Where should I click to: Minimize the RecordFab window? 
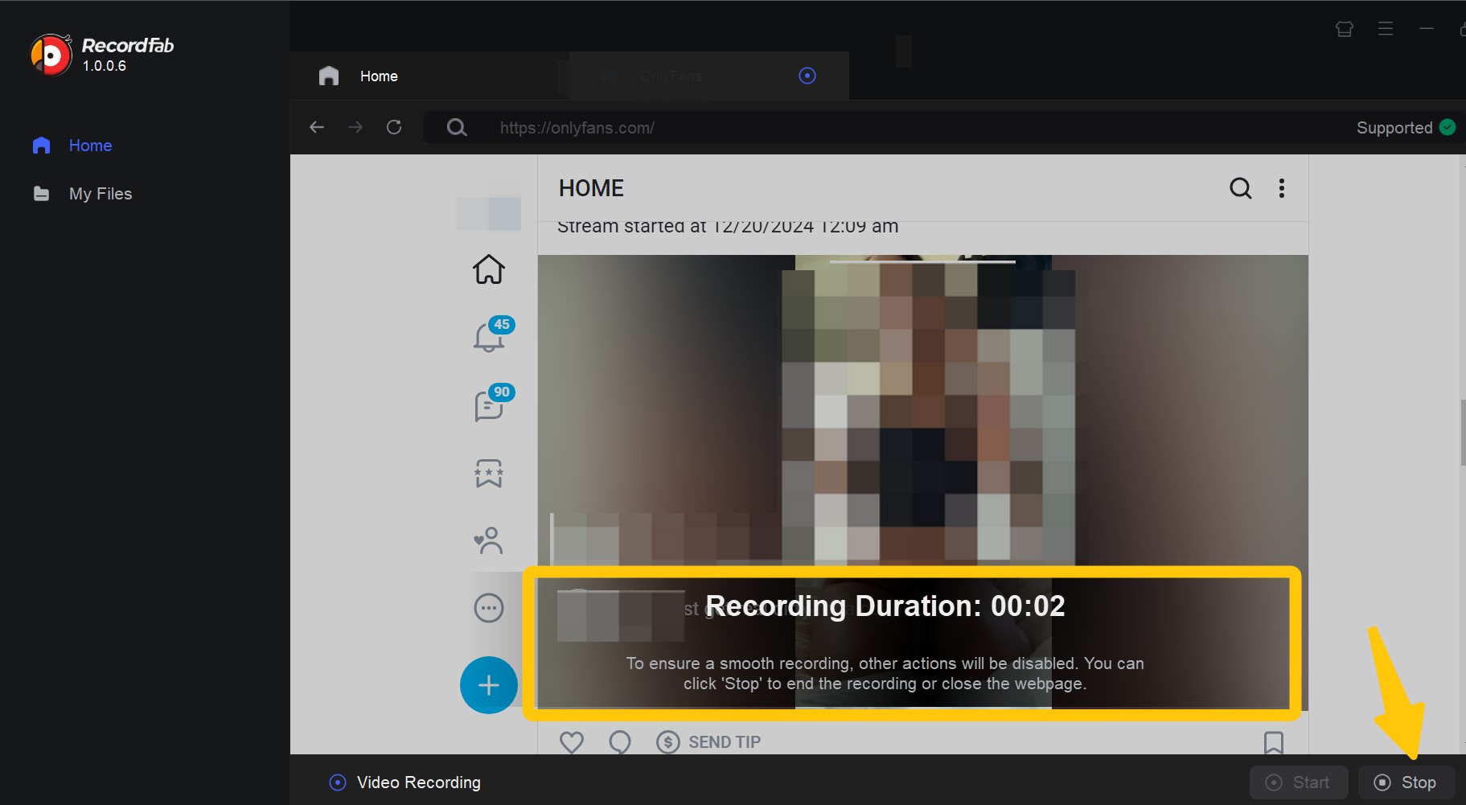1427,29
